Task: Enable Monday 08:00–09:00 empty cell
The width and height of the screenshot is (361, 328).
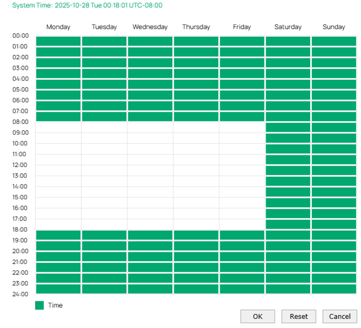Action: (58, 127)
